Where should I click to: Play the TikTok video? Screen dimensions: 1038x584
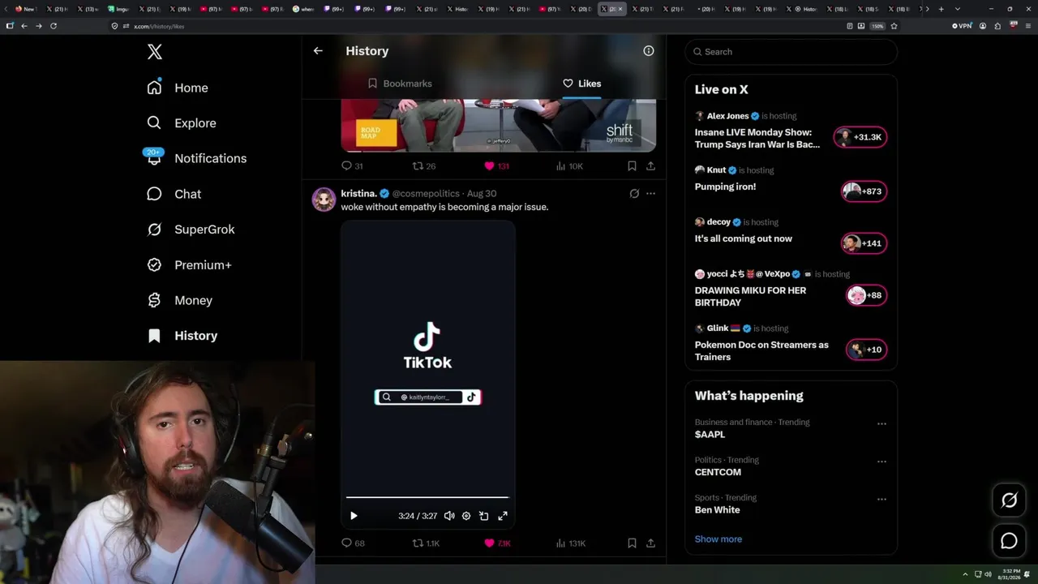click(354, 516)
